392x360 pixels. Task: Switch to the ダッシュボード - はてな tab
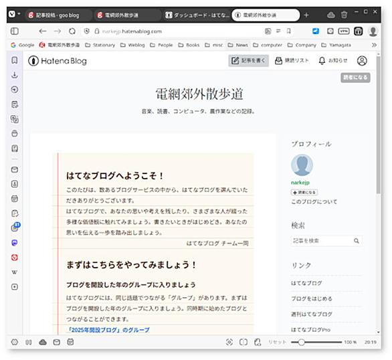pyautogui.click(x=197, y=15)
